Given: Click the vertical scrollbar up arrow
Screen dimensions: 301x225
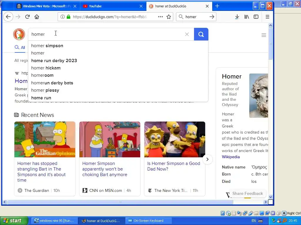Looking at the screenshot, I should 270,25.
